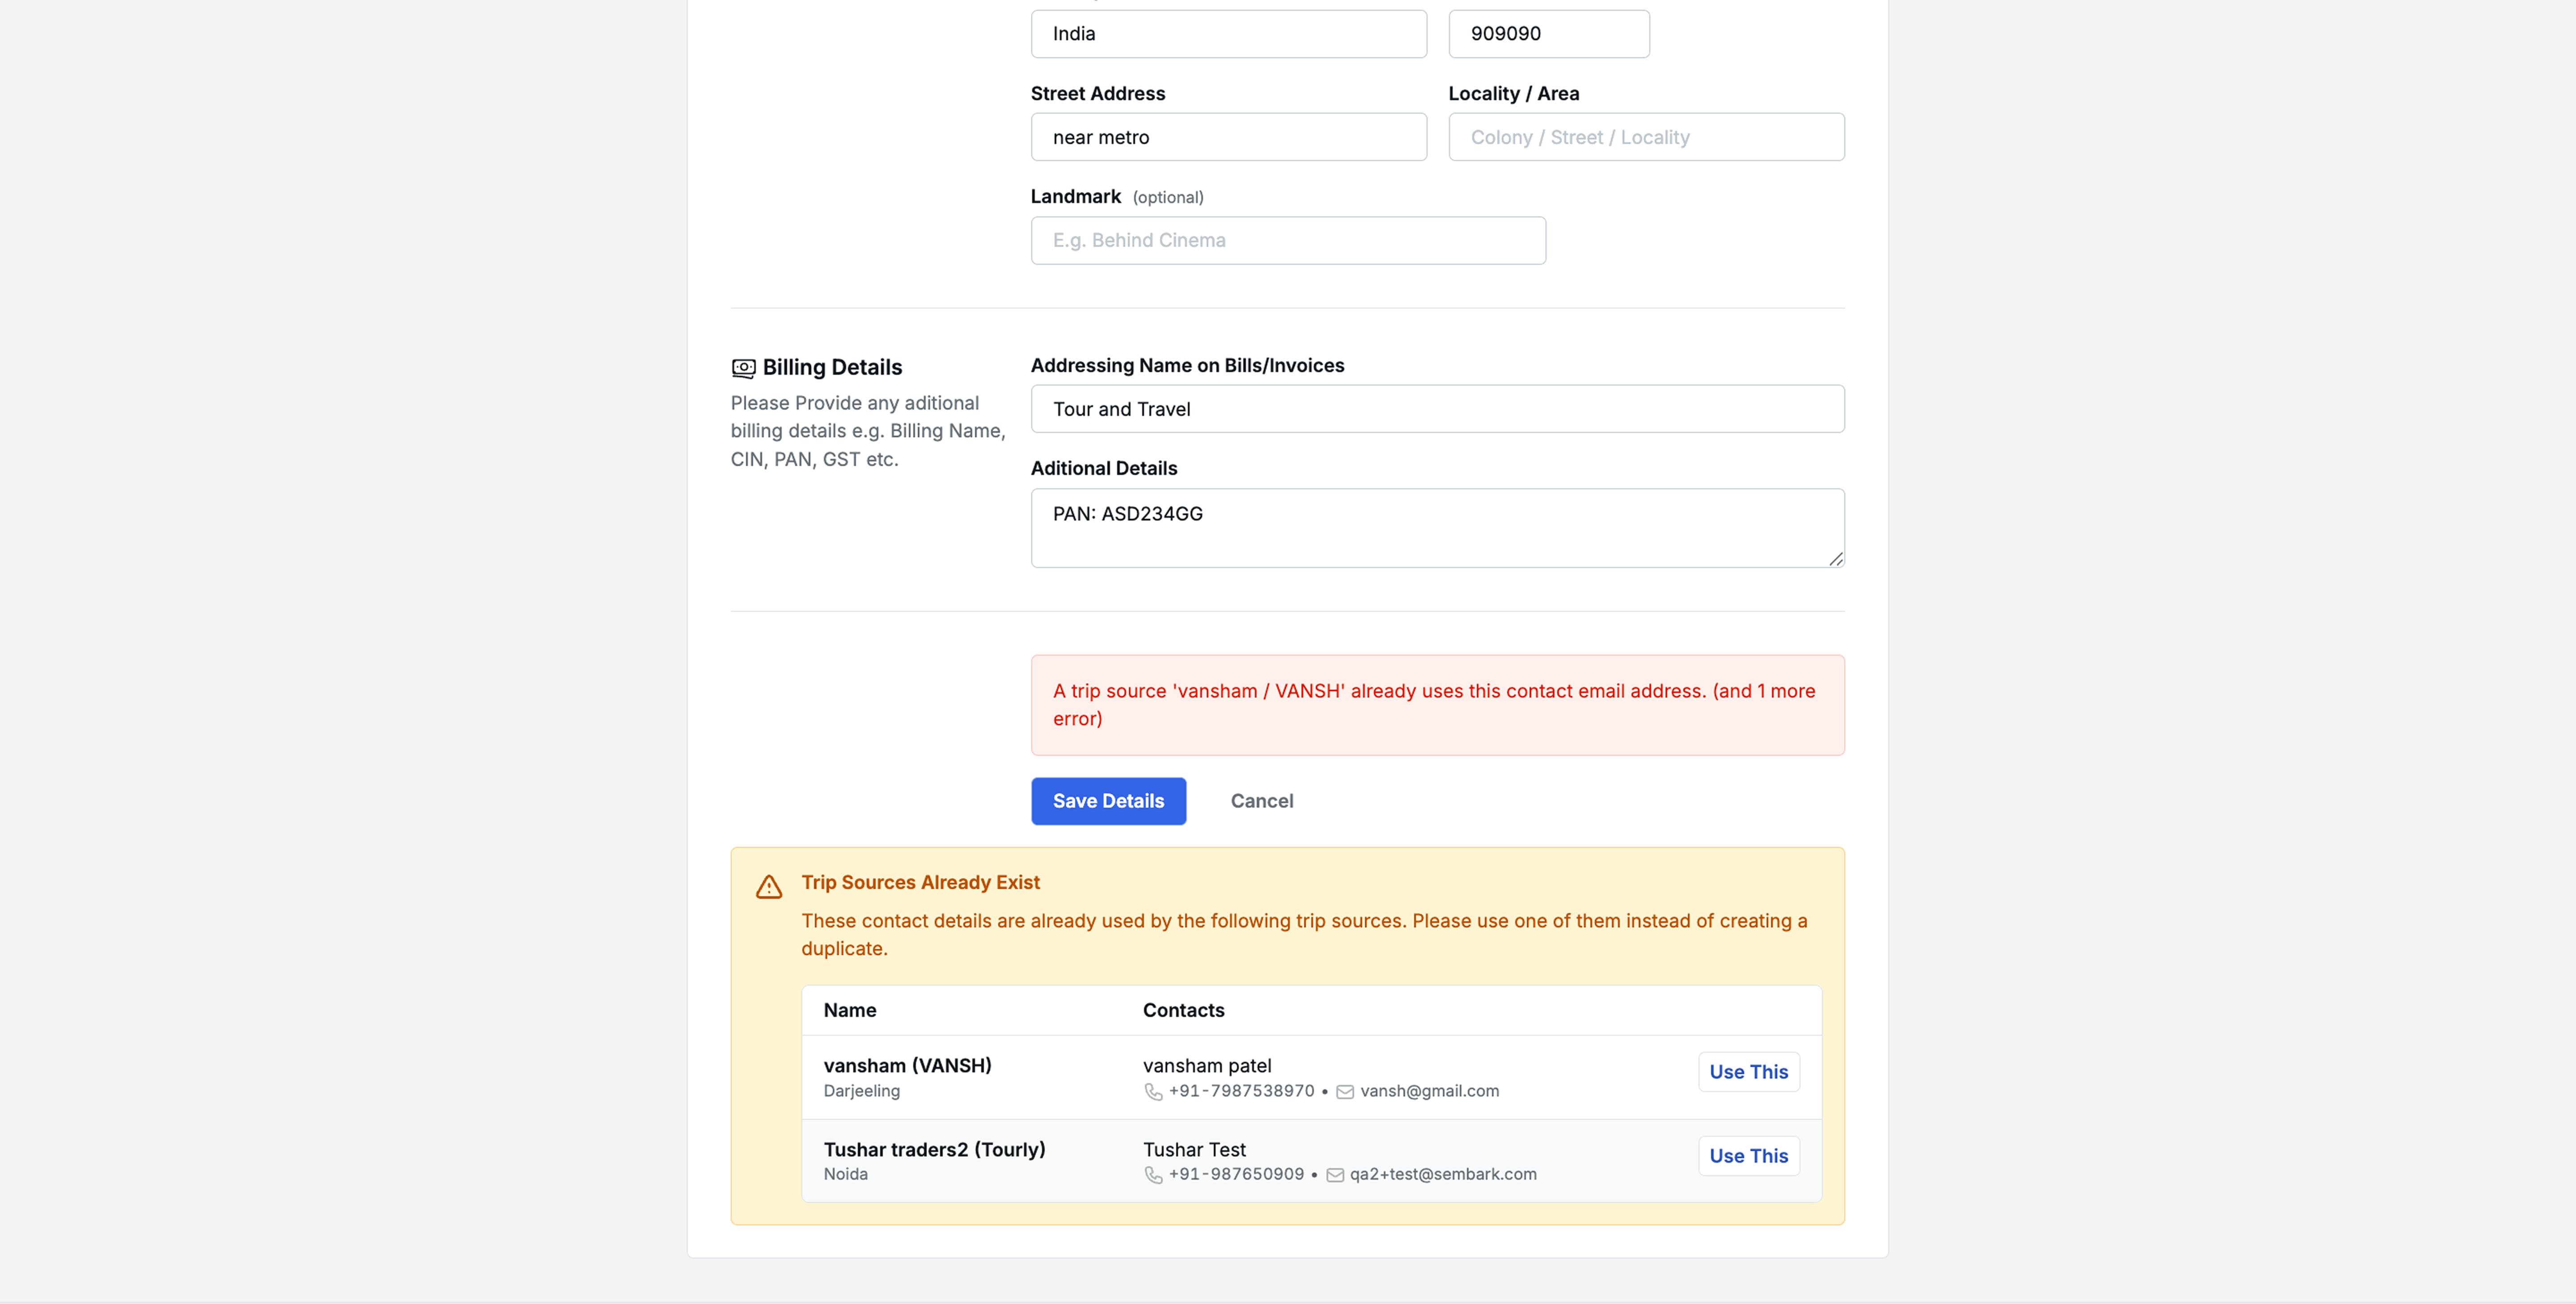2576x1304 pixels.
Task: Click the 'Aditional Details' label
Action: coord(1104,468)
